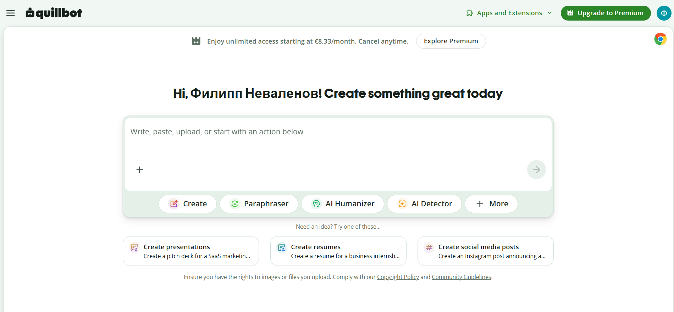Click the 'Apps and Extensions' label
Screen dimensions: 674x312
509,13
